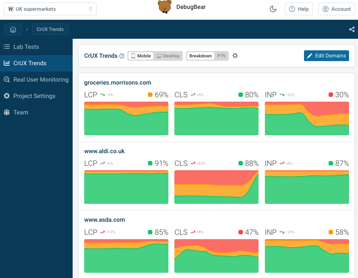358x278 pixels.
Task: Click Asda INP 58% value
Action: 342,232
